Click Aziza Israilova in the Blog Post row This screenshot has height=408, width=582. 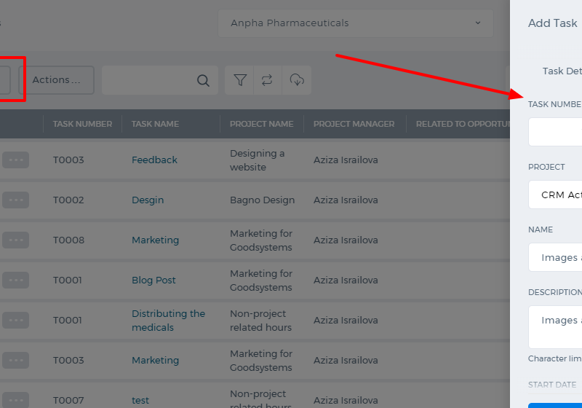point(346,280)
